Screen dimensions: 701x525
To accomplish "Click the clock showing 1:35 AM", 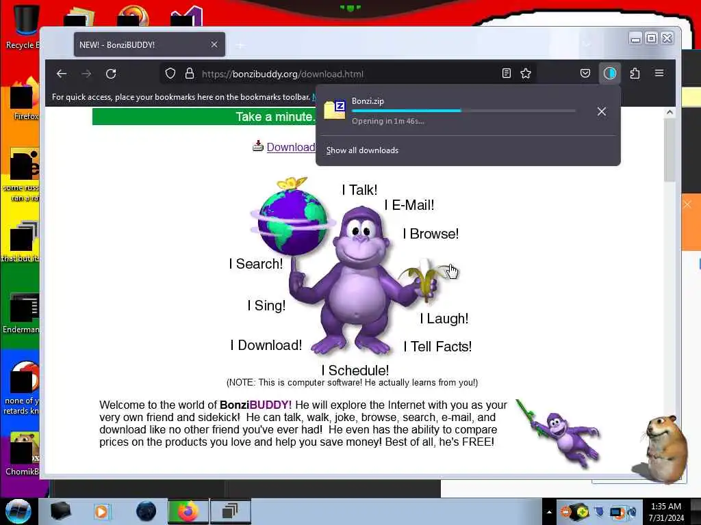I will [666, 512].
